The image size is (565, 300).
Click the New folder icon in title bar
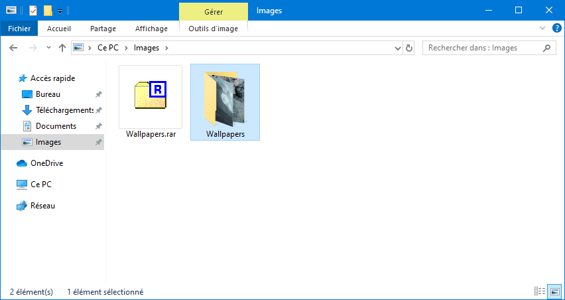click(x=48, y=11)
